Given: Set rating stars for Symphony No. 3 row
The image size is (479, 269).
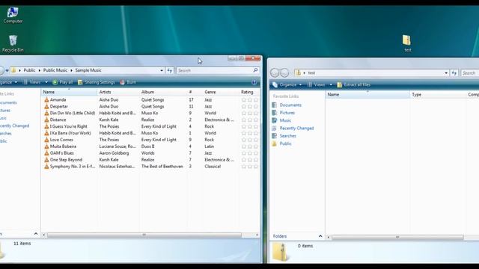Looking at the screenshot, I should pos(250,167).
